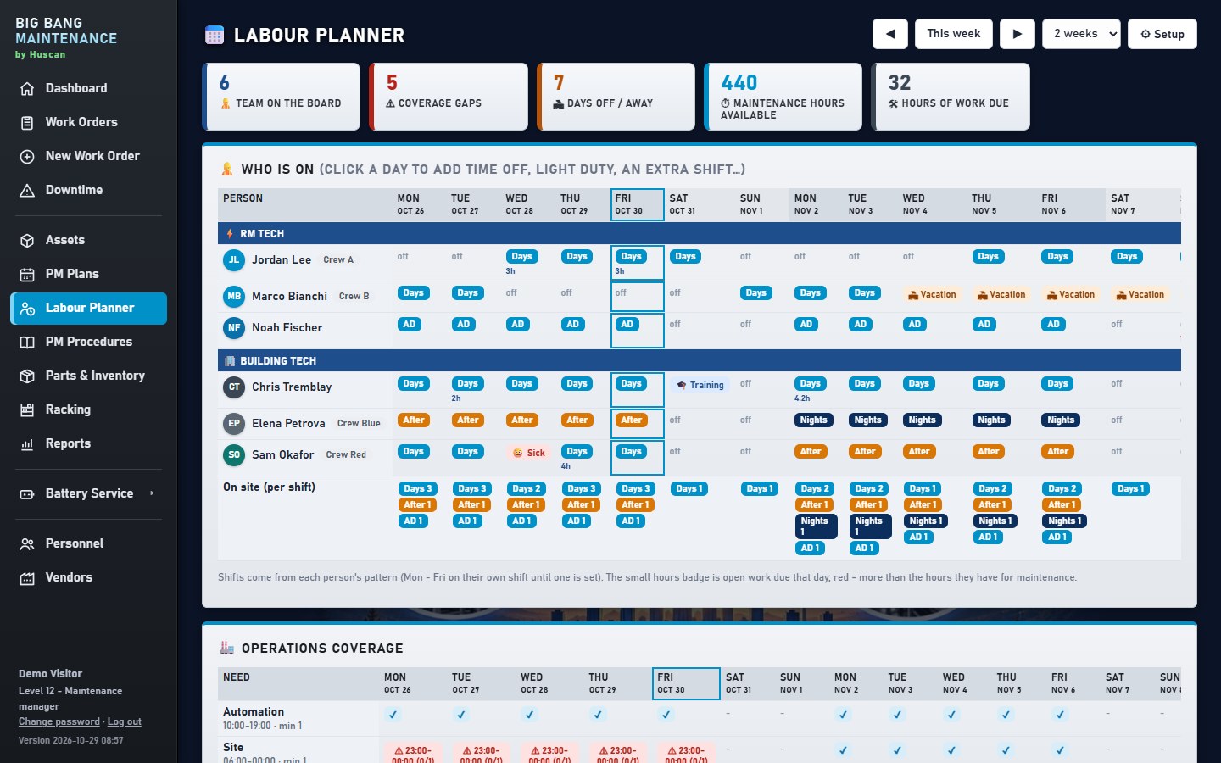
Task: Open the Setup gear button
Action: [x=1162, y=34]
